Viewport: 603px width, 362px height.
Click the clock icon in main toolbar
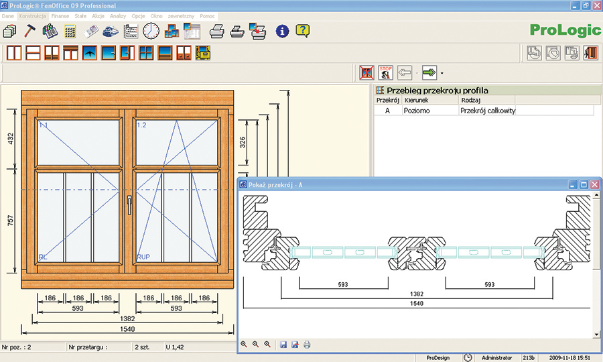pyautogui.click(x=151, y=31)
